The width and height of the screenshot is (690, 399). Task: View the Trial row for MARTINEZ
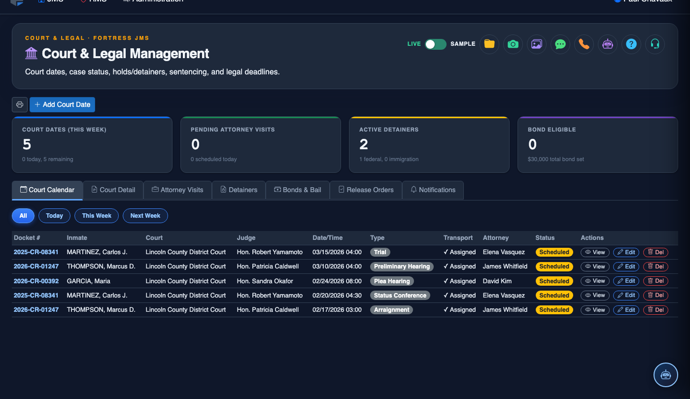click(x=595, y=252)
